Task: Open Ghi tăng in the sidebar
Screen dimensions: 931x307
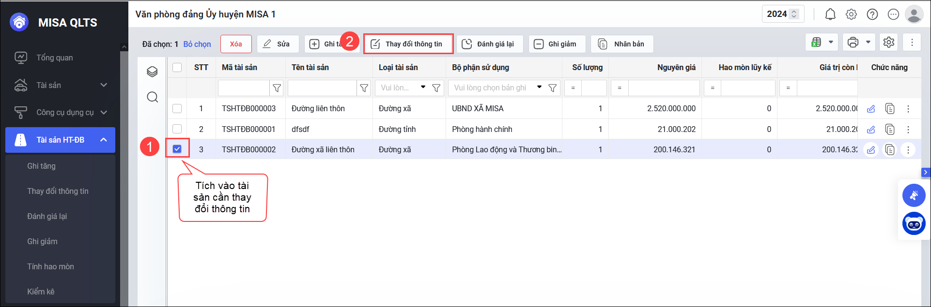Action: point(42,166)
